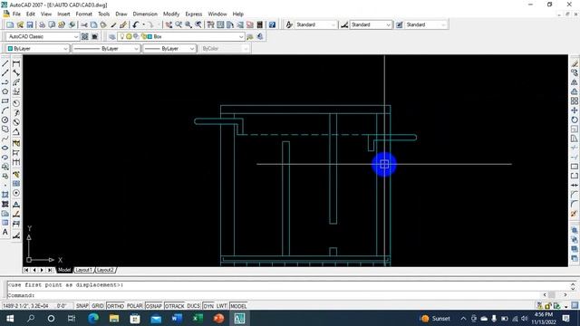Click the Save icon in the standard toolbar
This screenshot has height=326, width=580.
(30, 24)
